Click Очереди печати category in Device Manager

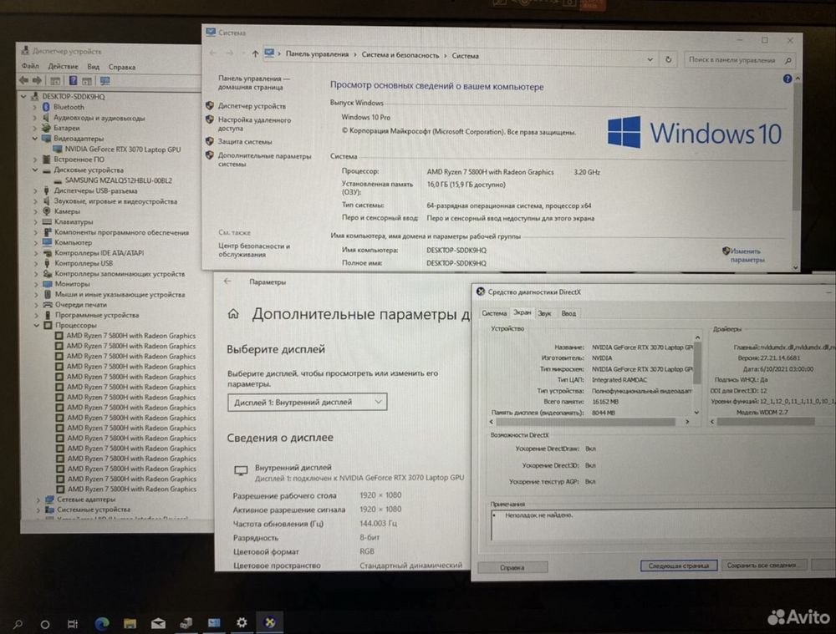tap(81, 305)
